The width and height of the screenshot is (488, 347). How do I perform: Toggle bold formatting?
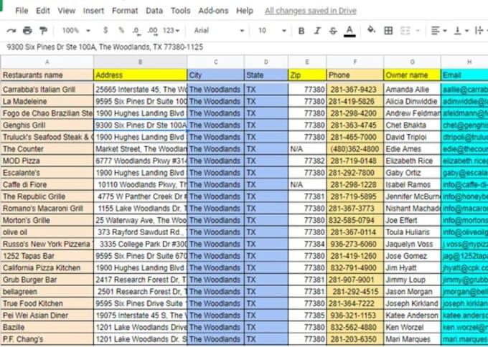(x=301, y=31)
